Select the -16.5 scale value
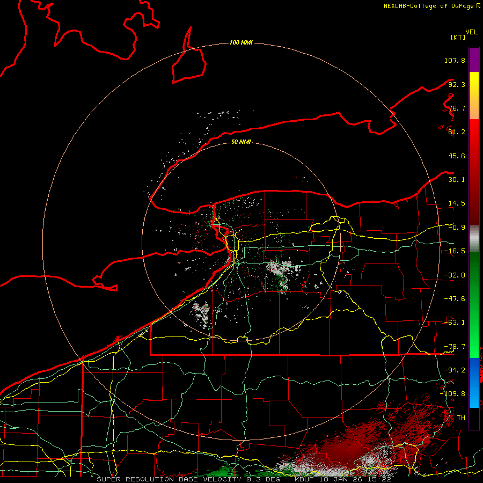483x483 pixels. coord(455,251)
